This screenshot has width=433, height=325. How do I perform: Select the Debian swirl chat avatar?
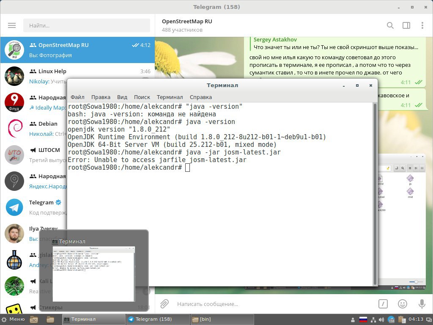point(14,129)
